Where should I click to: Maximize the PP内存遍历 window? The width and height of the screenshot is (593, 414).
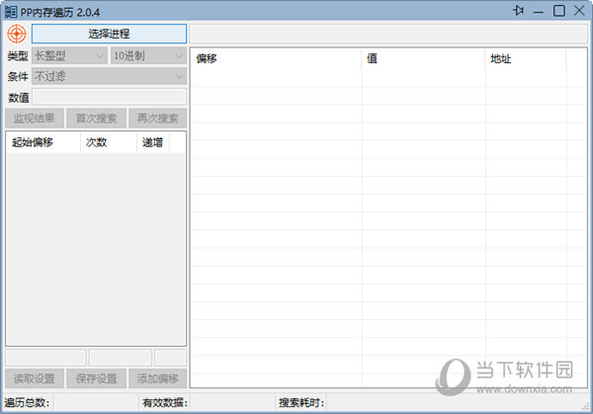(559, 11)
